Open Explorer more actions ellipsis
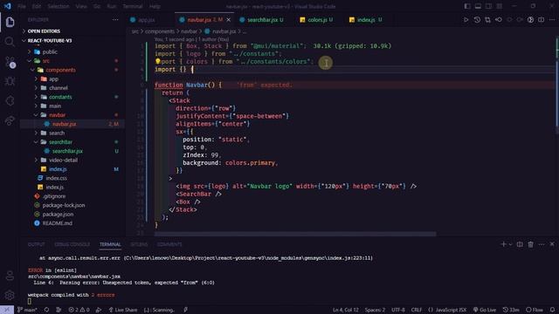 pos(115,20)
